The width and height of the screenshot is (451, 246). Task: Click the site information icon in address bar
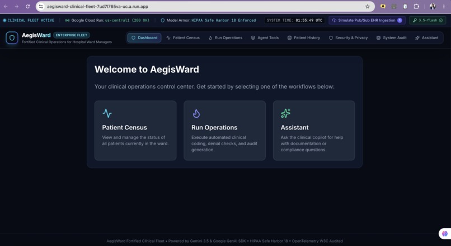coord(41,6)
